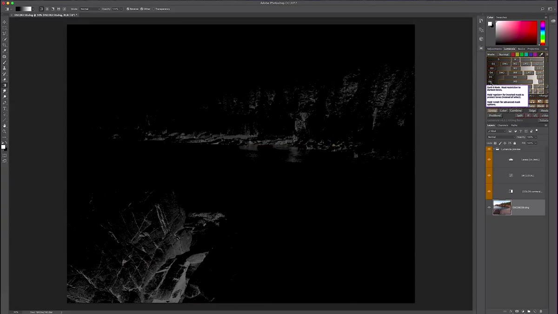Hide the D6 [LOCAL] layer

click(x=489, y=175)
